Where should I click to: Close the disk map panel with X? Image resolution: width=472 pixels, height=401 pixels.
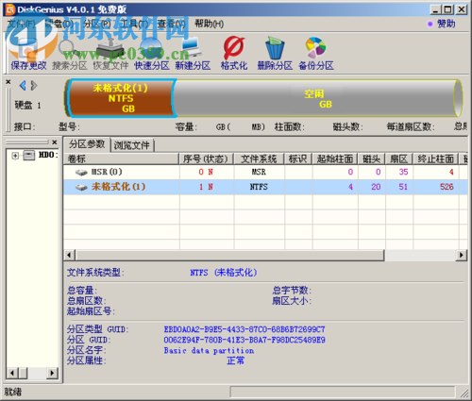[x=8, y=82]
